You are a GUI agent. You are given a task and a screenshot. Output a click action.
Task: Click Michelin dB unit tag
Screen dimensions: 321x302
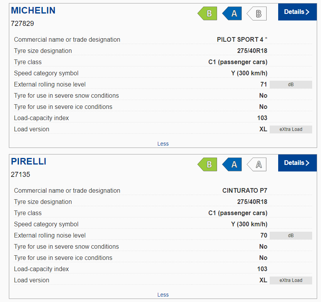291,85
